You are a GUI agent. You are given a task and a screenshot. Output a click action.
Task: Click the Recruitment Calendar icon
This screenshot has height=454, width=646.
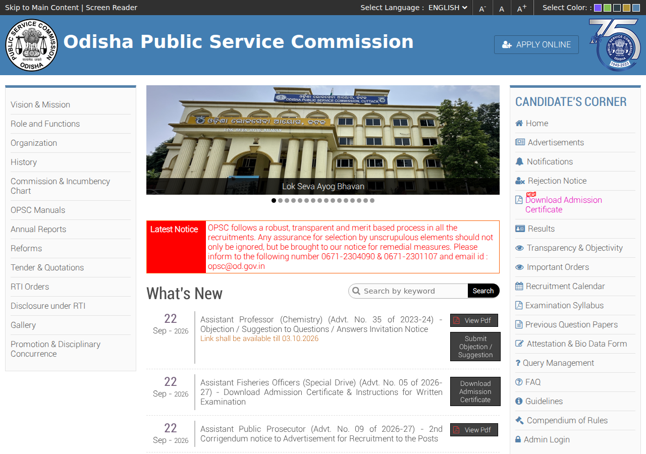(519, 287)
